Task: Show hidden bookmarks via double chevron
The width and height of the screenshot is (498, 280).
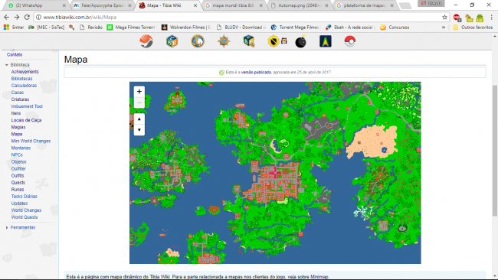Action: [444, 28]
